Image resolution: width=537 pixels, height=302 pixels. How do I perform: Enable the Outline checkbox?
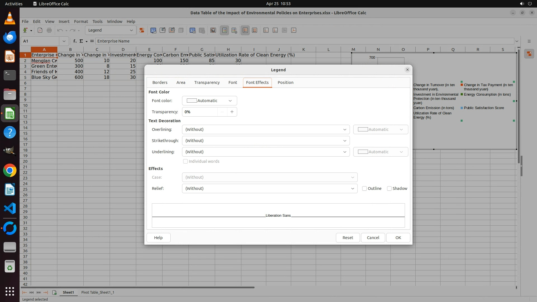pyautogui.click(x=364, y=189)
